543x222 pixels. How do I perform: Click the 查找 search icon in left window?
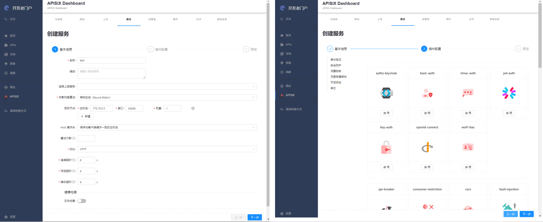tap(6, 19)
